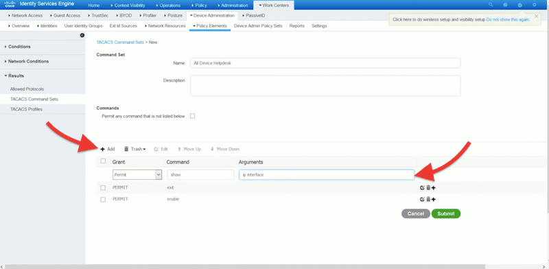Click the Name input field
549x269 pixels.
(325, 63)
